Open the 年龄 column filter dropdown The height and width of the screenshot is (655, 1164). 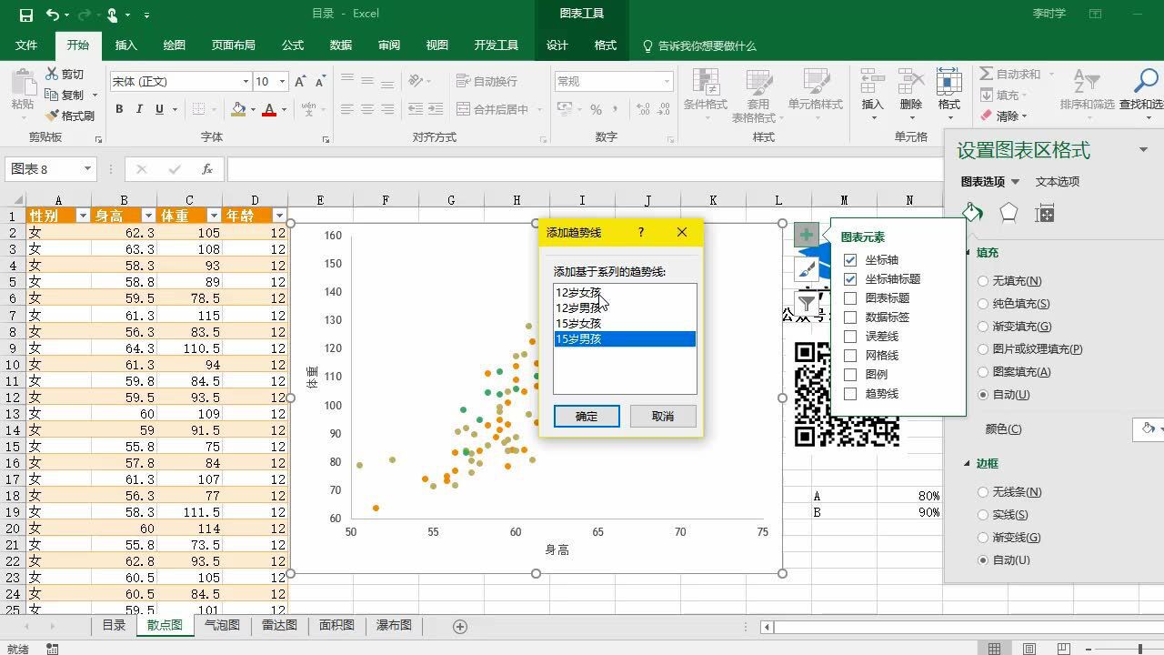point(279,216)
